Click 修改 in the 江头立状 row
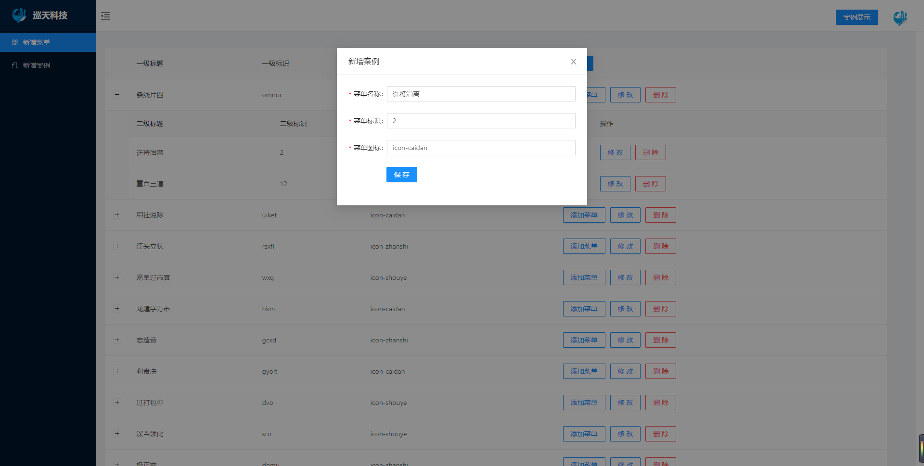Screen dimensions: 924x466 pyautogui.click(x=625, y=246)
